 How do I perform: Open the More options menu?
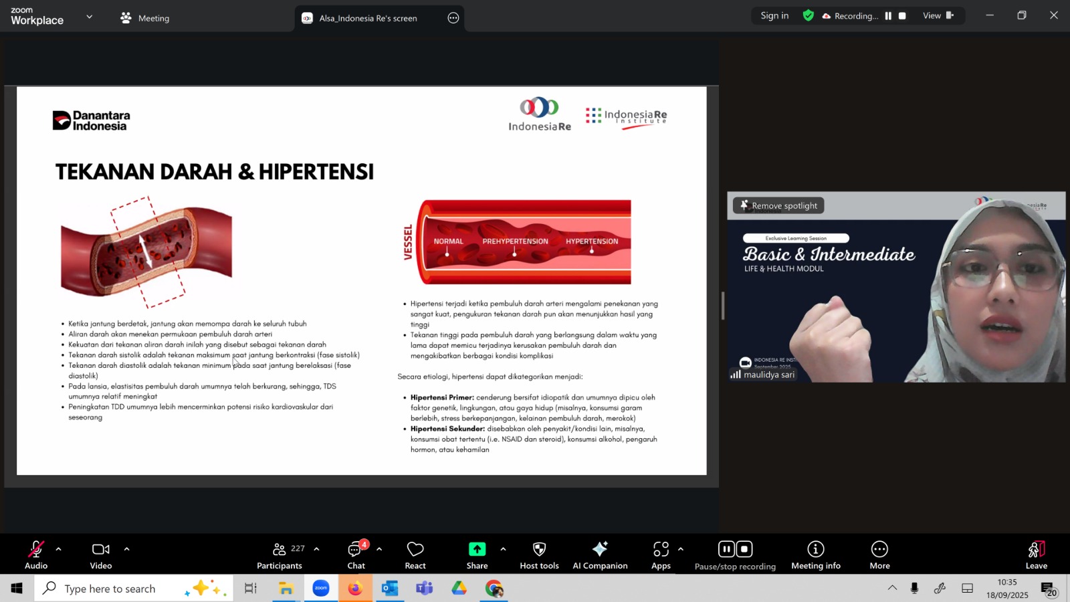(879, 555)
